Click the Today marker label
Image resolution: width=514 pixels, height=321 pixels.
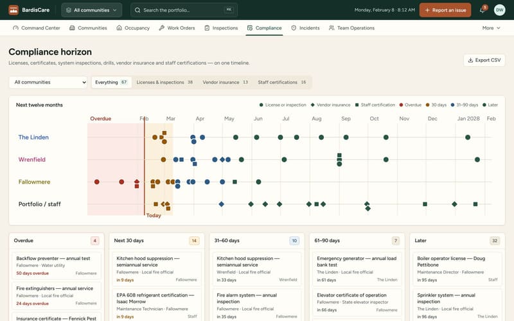click(x=154, y=216)
